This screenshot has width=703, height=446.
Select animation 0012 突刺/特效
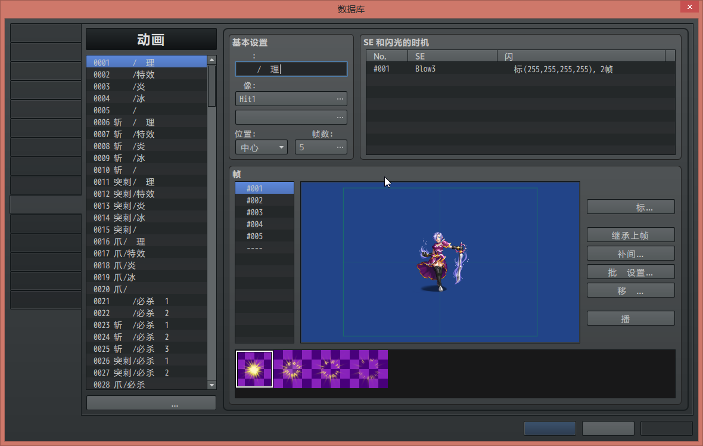(147, 194)
